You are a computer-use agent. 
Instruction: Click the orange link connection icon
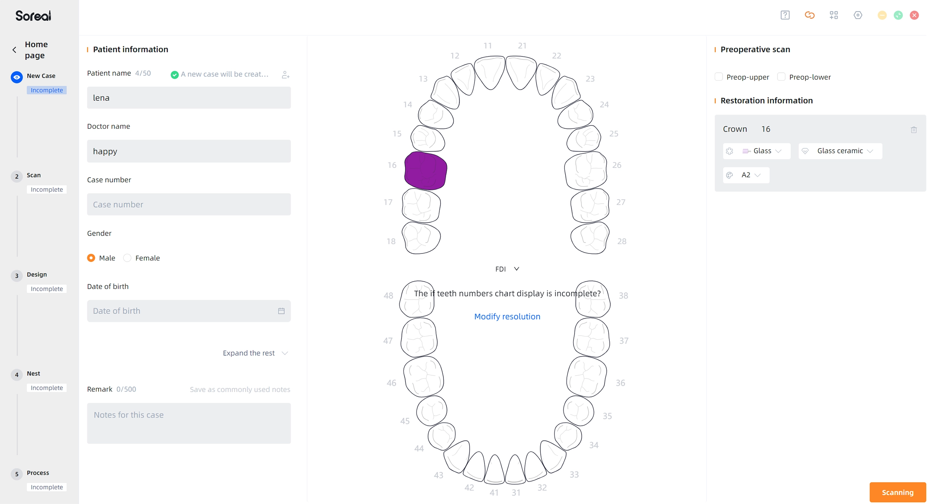click(x=809, y=15)
